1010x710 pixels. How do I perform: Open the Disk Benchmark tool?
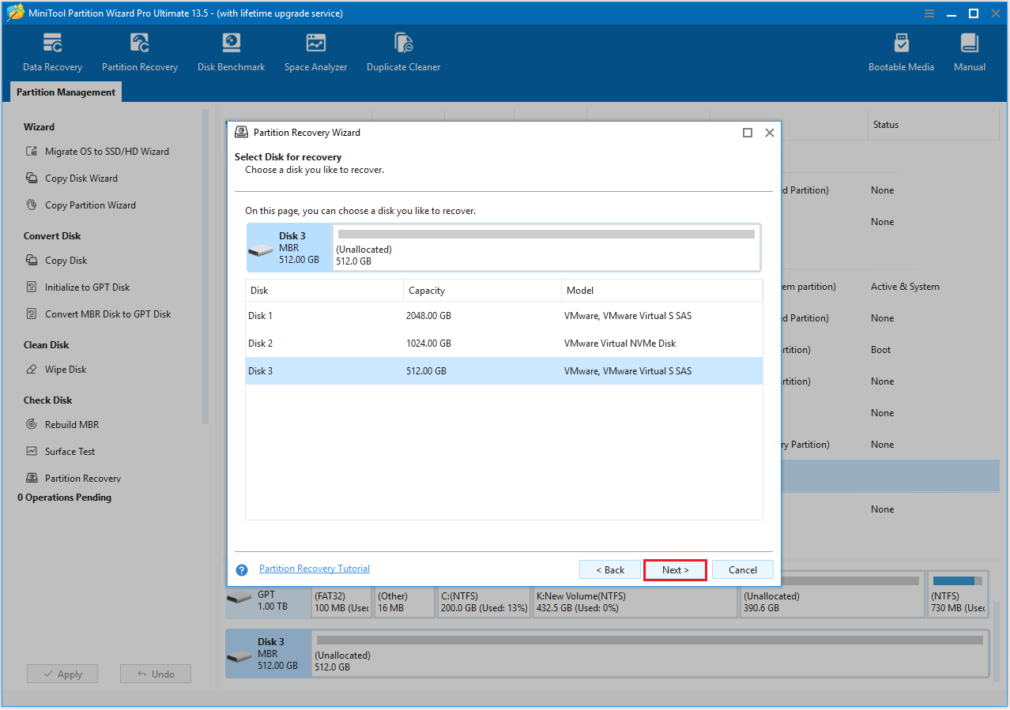tap(231, 51)
